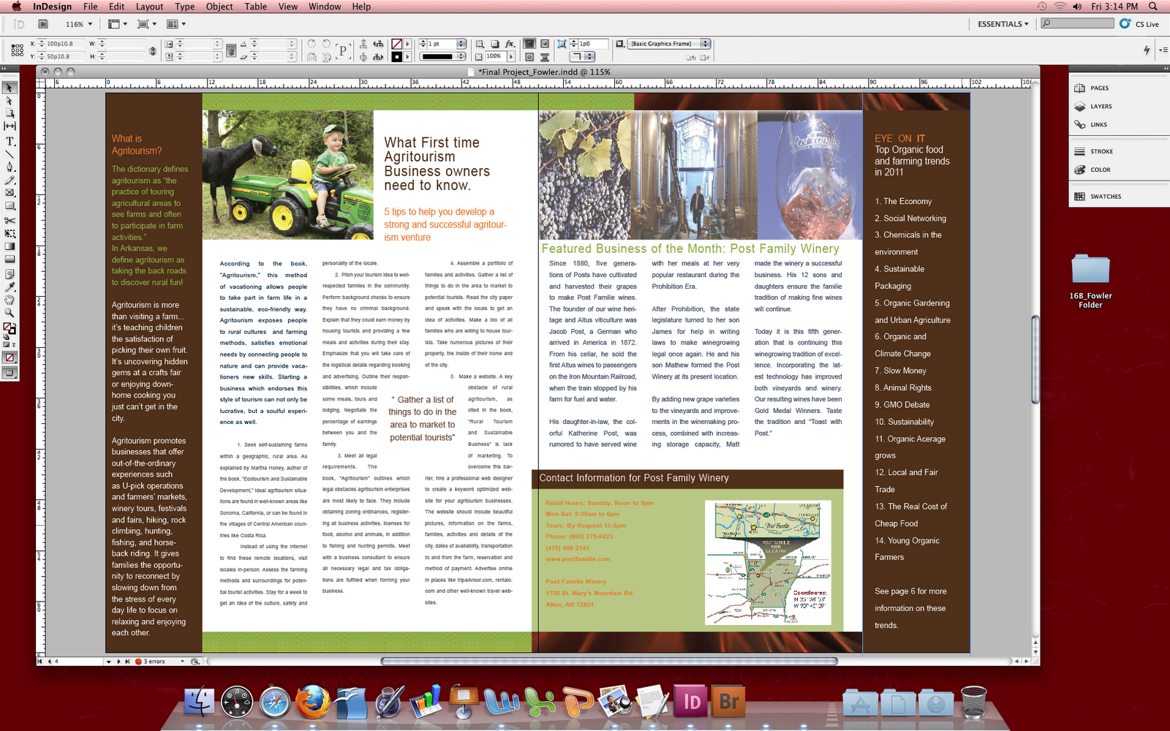Select the Note tool
This screenshot has height=731, width=1170.
10,274
